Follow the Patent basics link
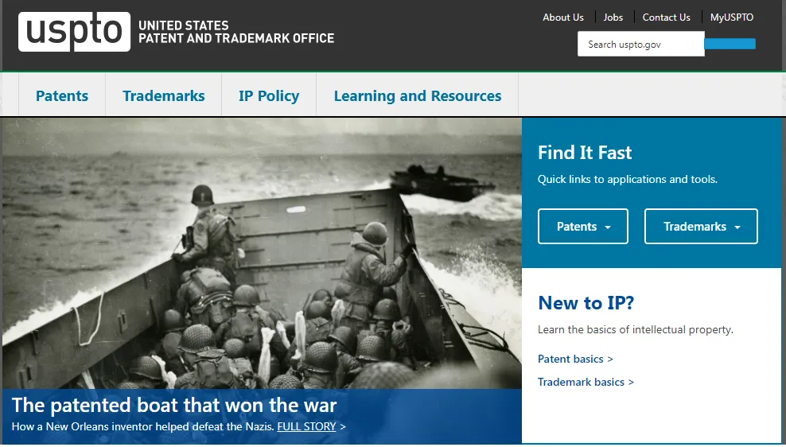The image size is (786, 447). tap(575, 359)
